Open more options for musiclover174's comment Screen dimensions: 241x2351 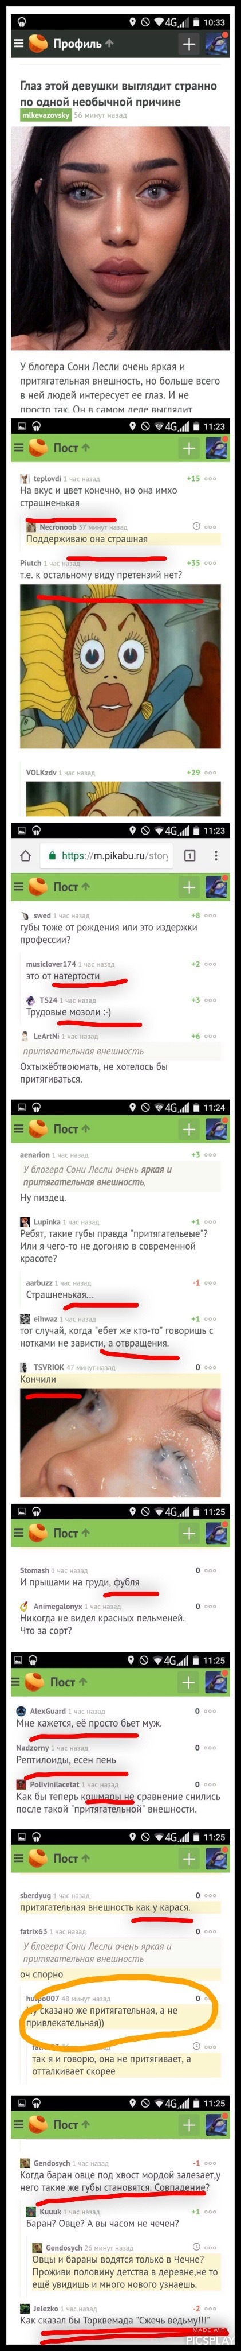[x=210, y=964]
